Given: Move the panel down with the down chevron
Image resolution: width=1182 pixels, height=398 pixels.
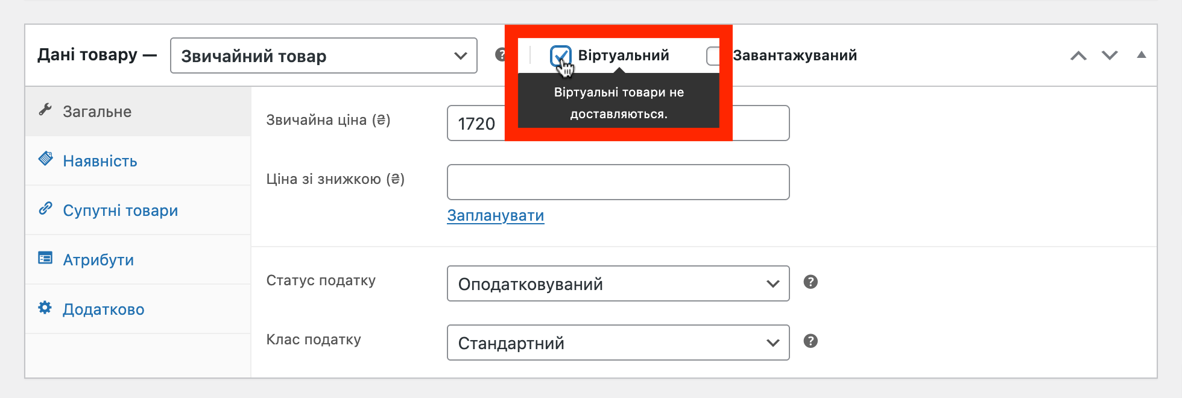Looking at the screenshot, I should tap(1110, 55).
